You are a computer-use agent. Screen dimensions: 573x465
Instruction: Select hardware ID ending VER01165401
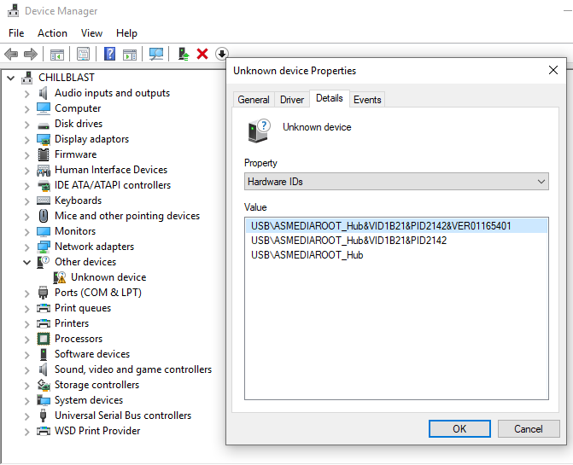[396, 226]
